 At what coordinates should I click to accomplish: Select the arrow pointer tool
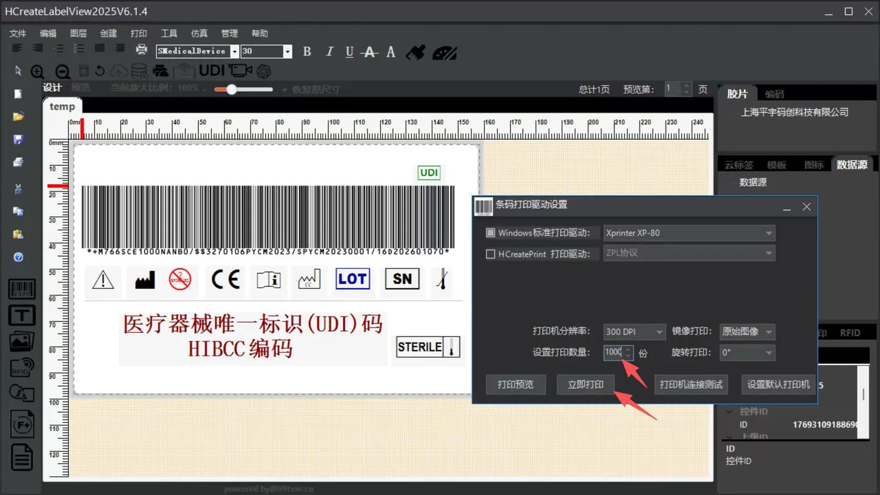click(x=18, y=70)
